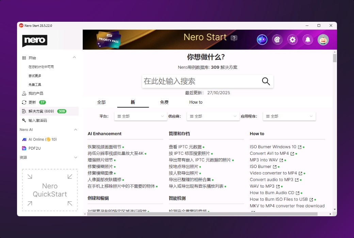Open Nero settings via the gear icon
The image size is (354, 238).
click(x=292, y=40)
